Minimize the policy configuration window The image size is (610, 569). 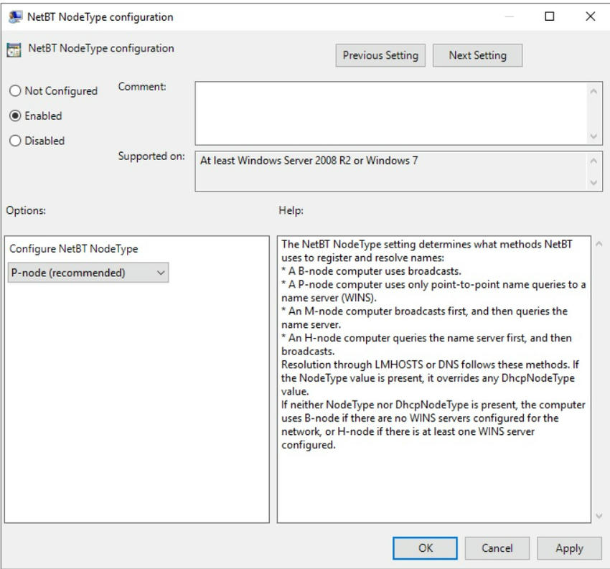(510, 17)
